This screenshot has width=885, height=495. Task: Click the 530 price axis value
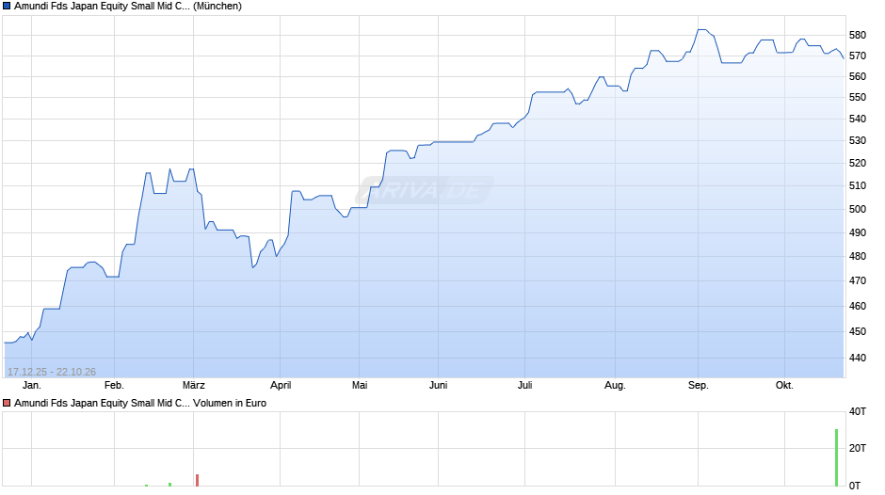pyautogui.click(x=858, y=140)
